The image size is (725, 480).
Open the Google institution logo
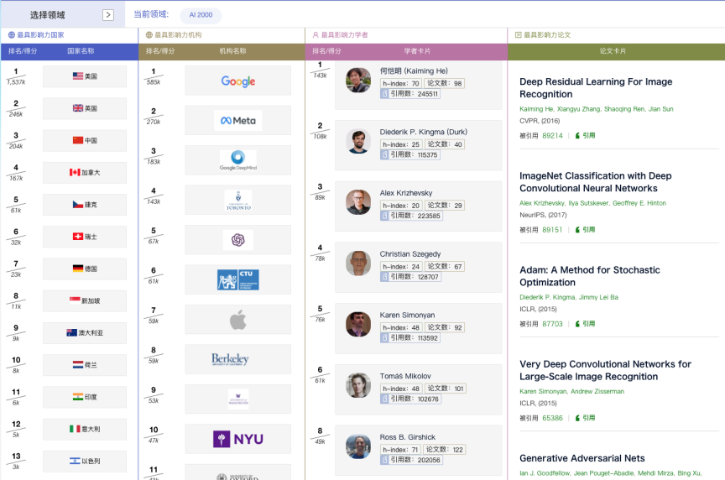pos(238,81)
